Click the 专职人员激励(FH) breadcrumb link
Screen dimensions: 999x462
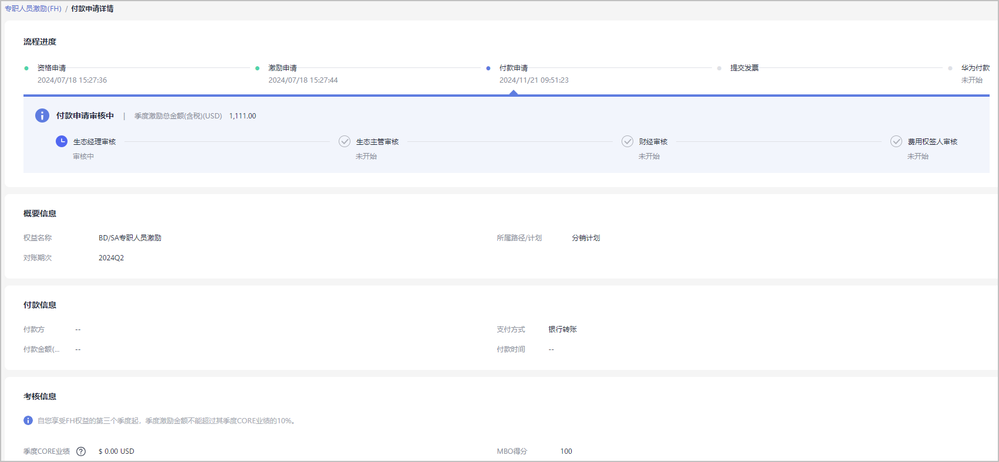pos(33,9)
